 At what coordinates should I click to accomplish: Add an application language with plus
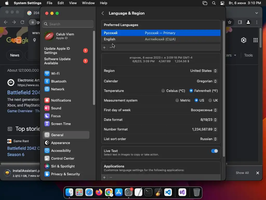click(x=104, y=177)
